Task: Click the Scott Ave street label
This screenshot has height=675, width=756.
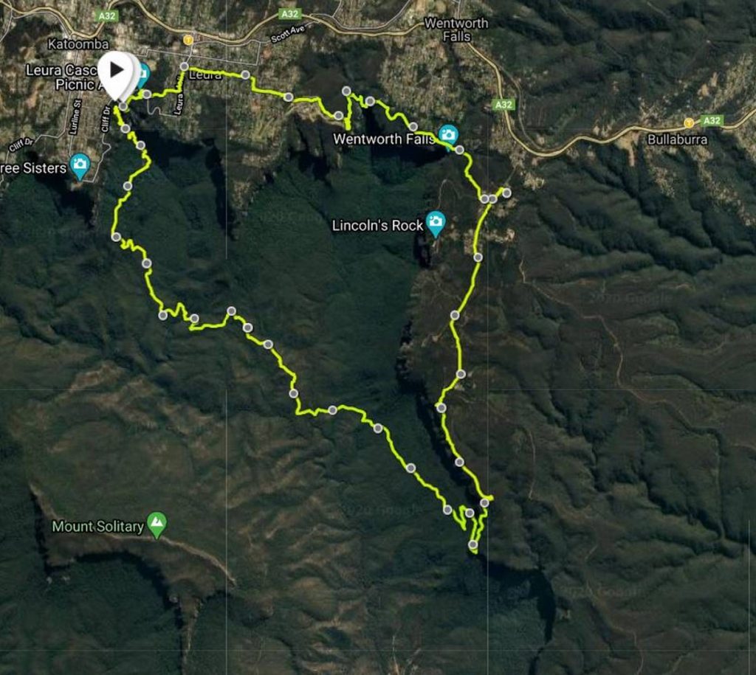Action: click(x=288, y=34)
